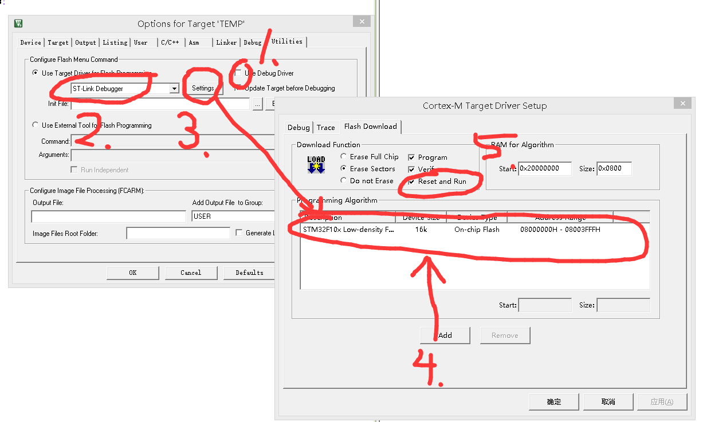
Task: Click the Init File browse button
Action: [x=257, y=104]
